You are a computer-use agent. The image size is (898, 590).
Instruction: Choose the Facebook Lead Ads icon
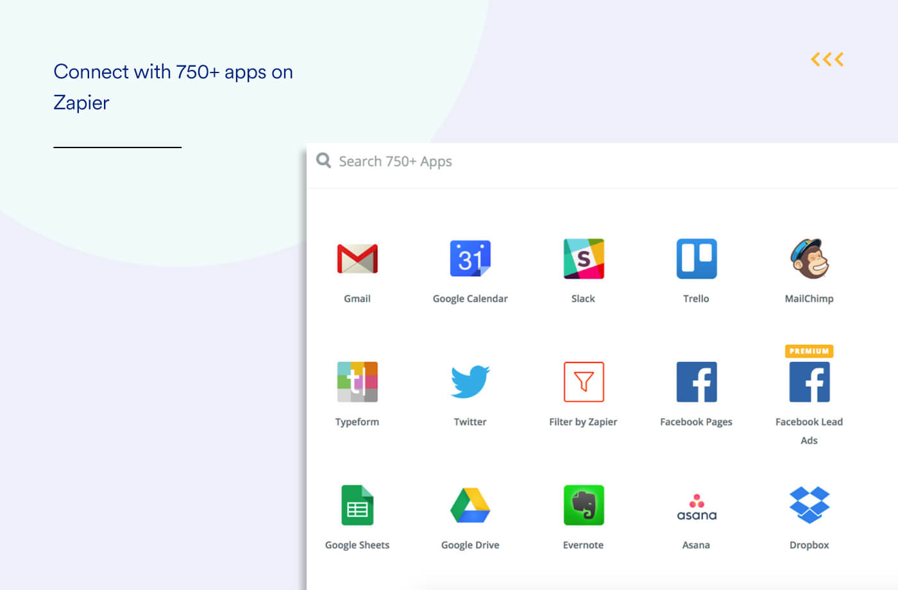click(809, 382)
